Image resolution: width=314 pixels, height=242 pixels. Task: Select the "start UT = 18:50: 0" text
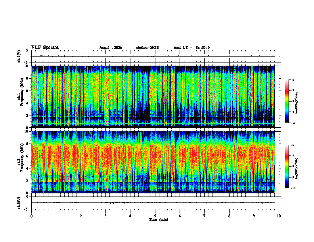pos(191,47)
